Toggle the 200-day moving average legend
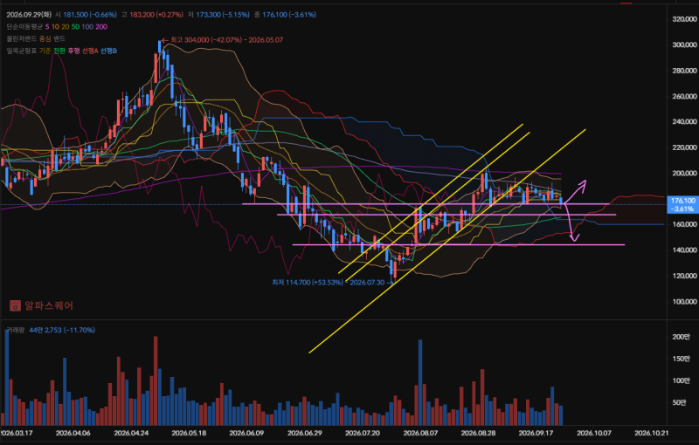The height and width of the screenshot is (445, 699). pos(101,27)
